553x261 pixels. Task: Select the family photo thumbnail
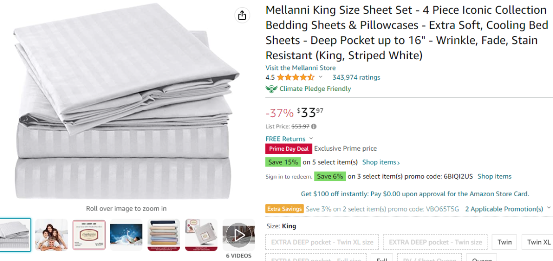pyautogui.click(x=52, y=235)
